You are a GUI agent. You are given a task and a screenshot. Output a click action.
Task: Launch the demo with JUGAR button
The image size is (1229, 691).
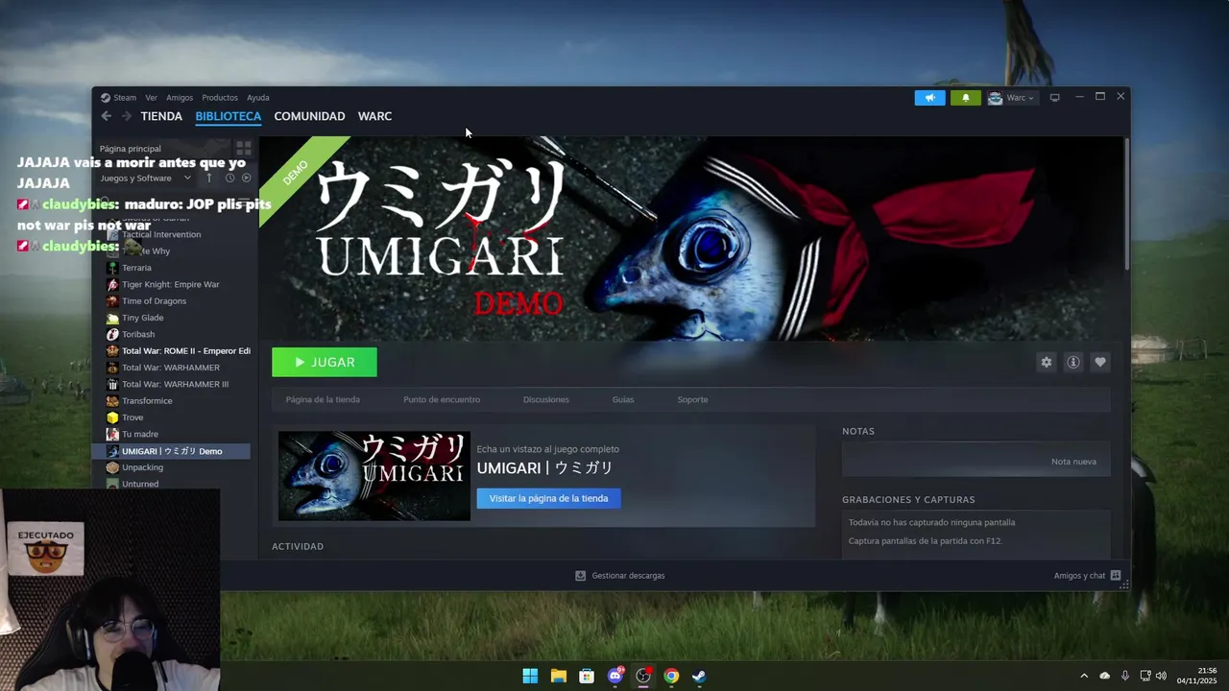(325, 362)
